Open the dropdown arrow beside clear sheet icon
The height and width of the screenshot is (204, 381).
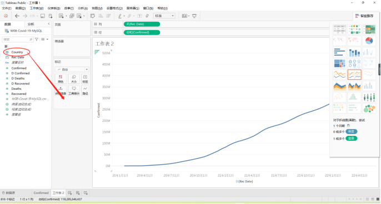[84, 16]
